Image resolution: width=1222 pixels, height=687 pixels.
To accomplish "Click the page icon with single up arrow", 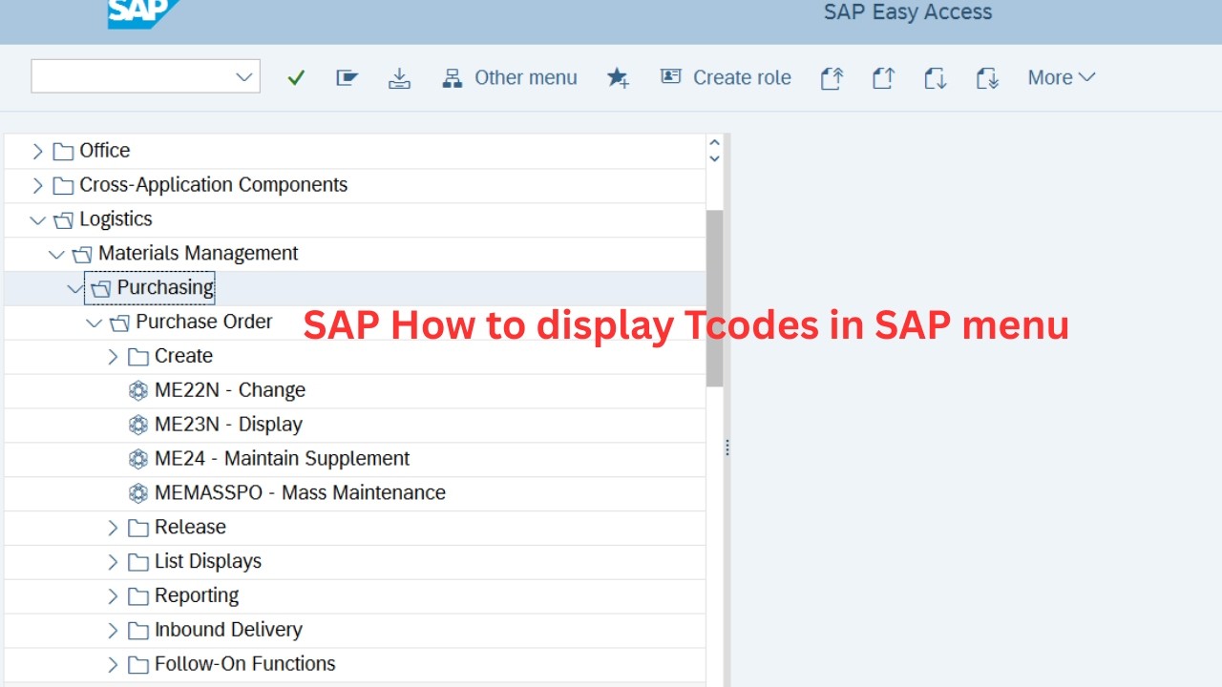I will (x=883, y=78).
